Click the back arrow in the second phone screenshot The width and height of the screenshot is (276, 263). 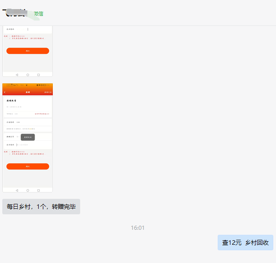coord(5,92)
